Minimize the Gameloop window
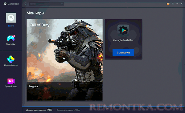185x113 pixels. [x=177, y=4]
